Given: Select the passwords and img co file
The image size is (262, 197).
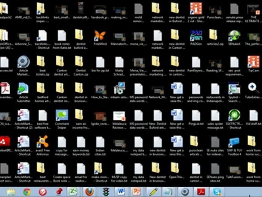Looking at the screenshot, I should pos(196,92).
